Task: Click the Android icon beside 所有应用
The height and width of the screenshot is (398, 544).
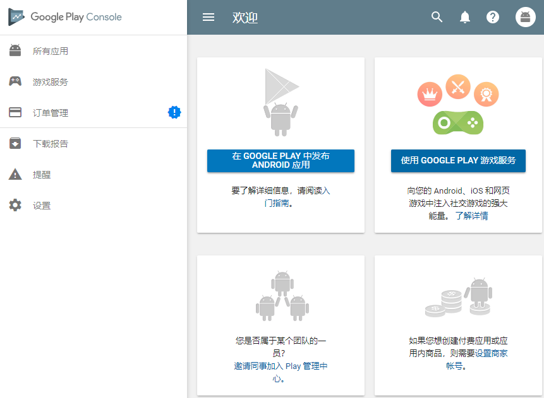Action: 15,50
